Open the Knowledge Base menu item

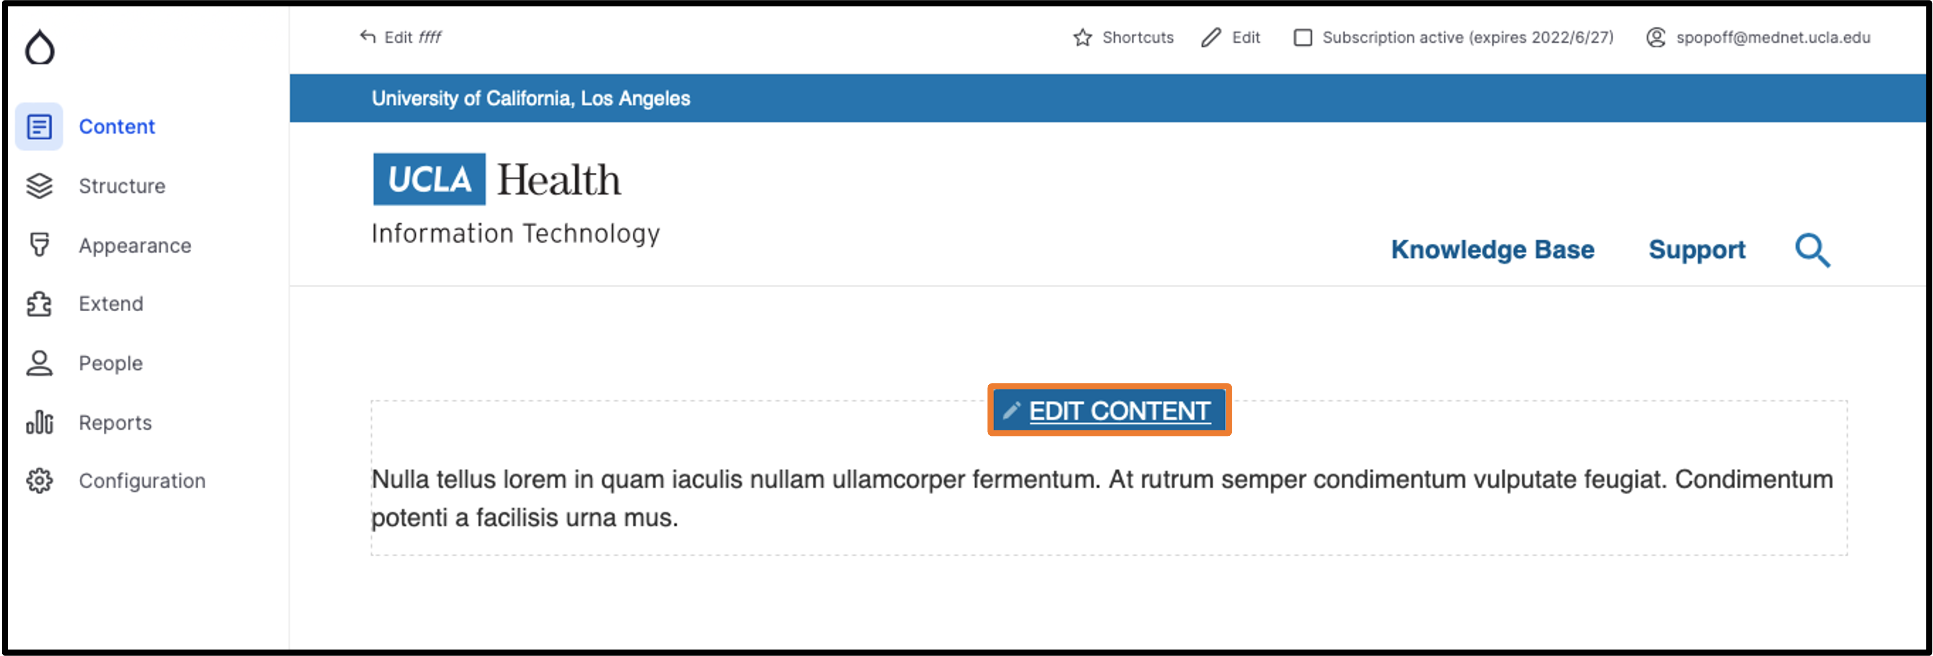[x=1492, y=250]
